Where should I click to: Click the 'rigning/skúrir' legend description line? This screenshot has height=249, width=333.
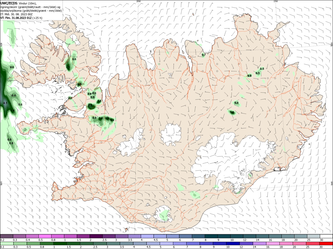[x=30, y=7]
